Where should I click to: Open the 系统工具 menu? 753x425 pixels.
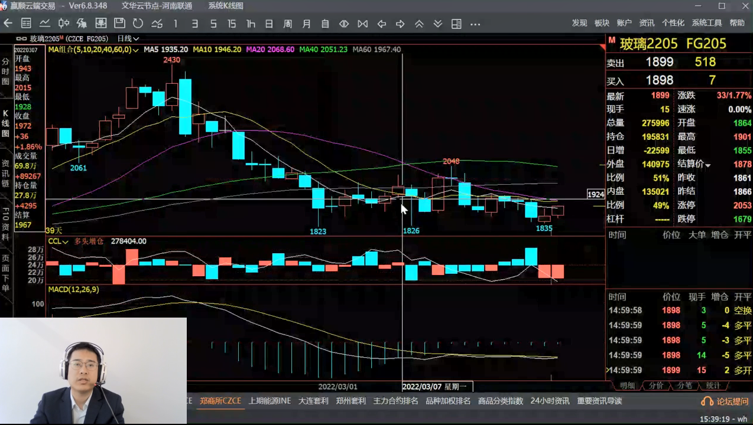707,23
